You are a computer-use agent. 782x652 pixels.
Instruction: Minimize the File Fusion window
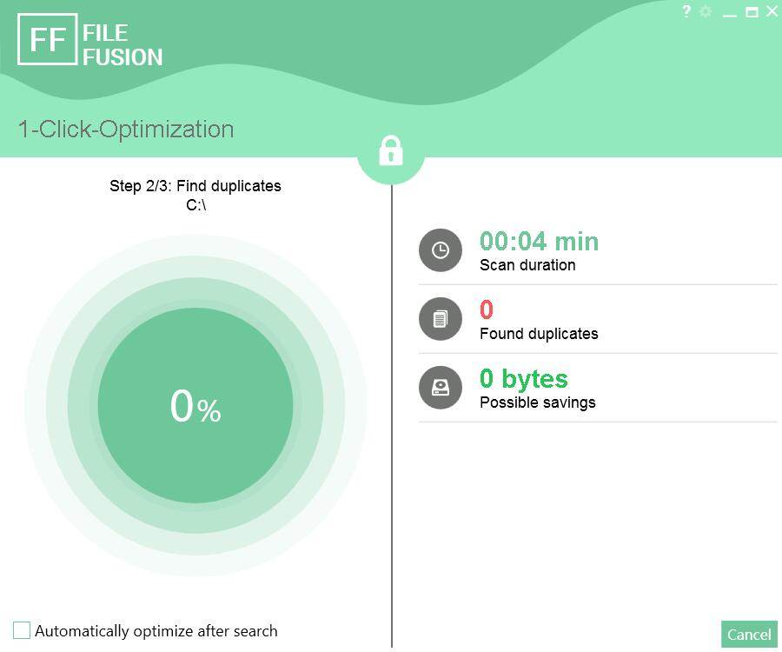pyautogui.click(x=730, y=13)
